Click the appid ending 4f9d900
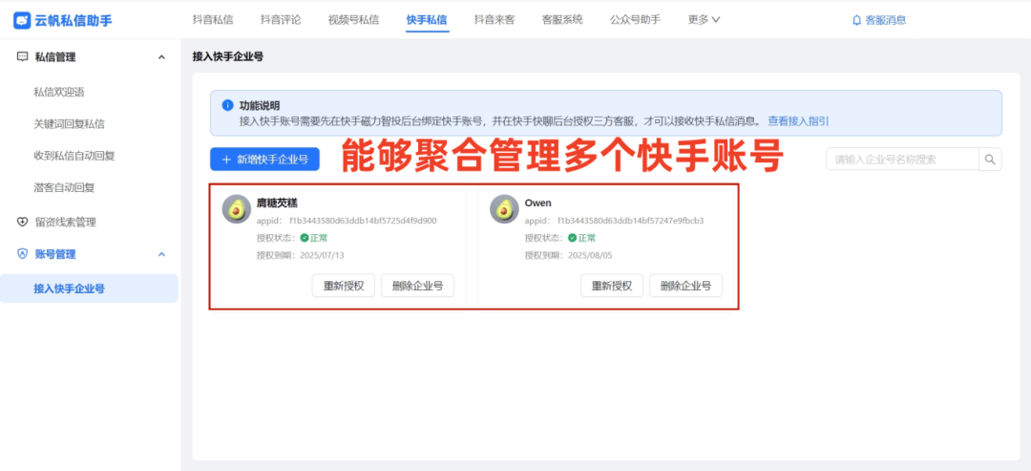 [363, 221]
